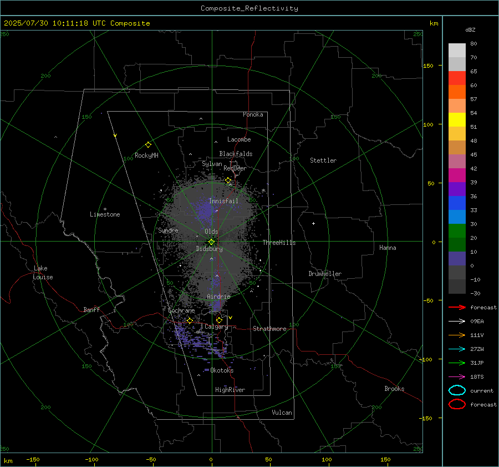Click the Strathmore label
499x467 pixels.
[269, 329]
